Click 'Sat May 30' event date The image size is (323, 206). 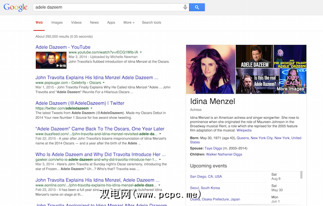[277, 188]
